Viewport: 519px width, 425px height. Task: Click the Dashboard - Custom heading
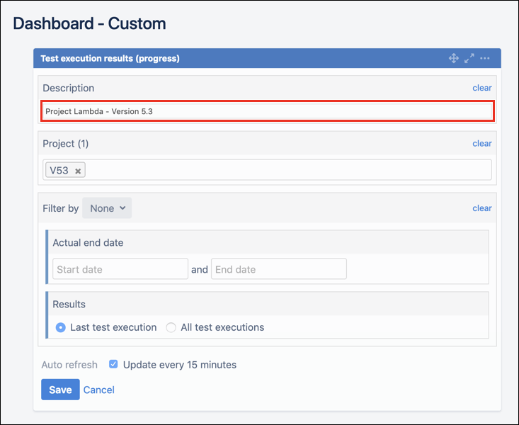[89, 23]
